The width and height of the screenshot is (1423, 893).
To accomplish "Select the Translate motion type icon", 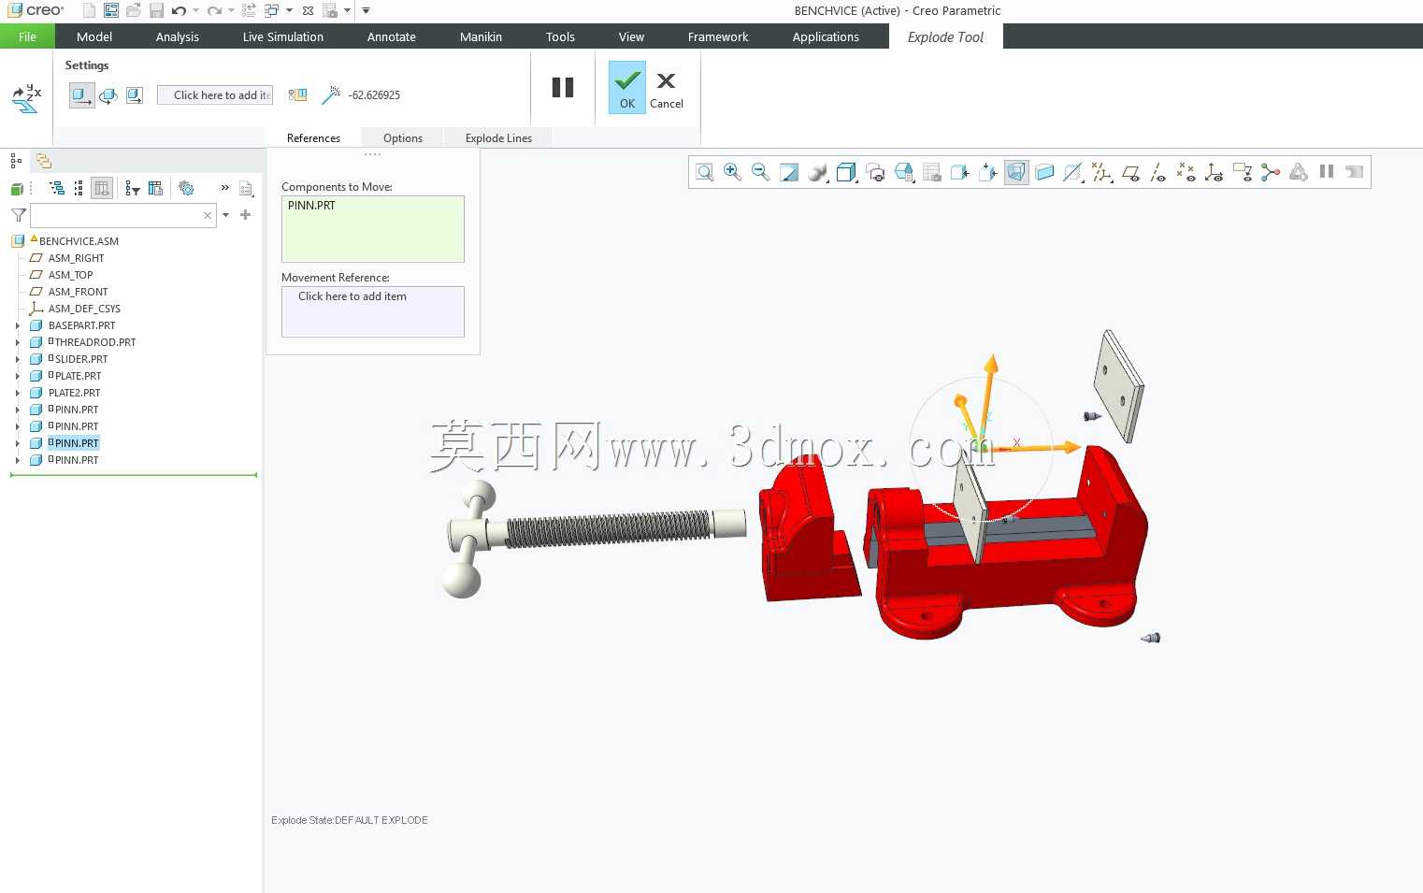I will (x=81, y=95).
